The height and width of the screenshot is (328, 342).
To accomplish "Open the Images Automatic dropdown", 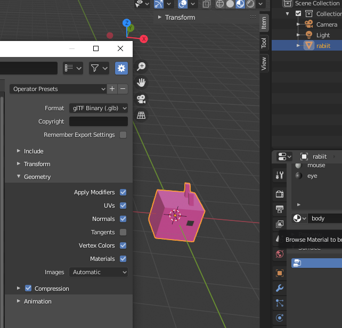I will [99, 272].
